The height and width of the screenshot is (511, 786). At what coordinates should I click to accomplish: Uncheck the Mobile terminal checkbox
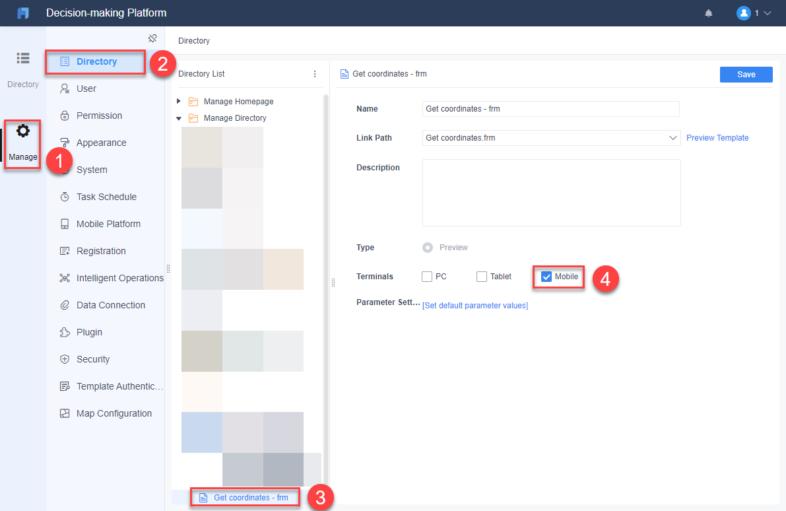coord(546,277)
